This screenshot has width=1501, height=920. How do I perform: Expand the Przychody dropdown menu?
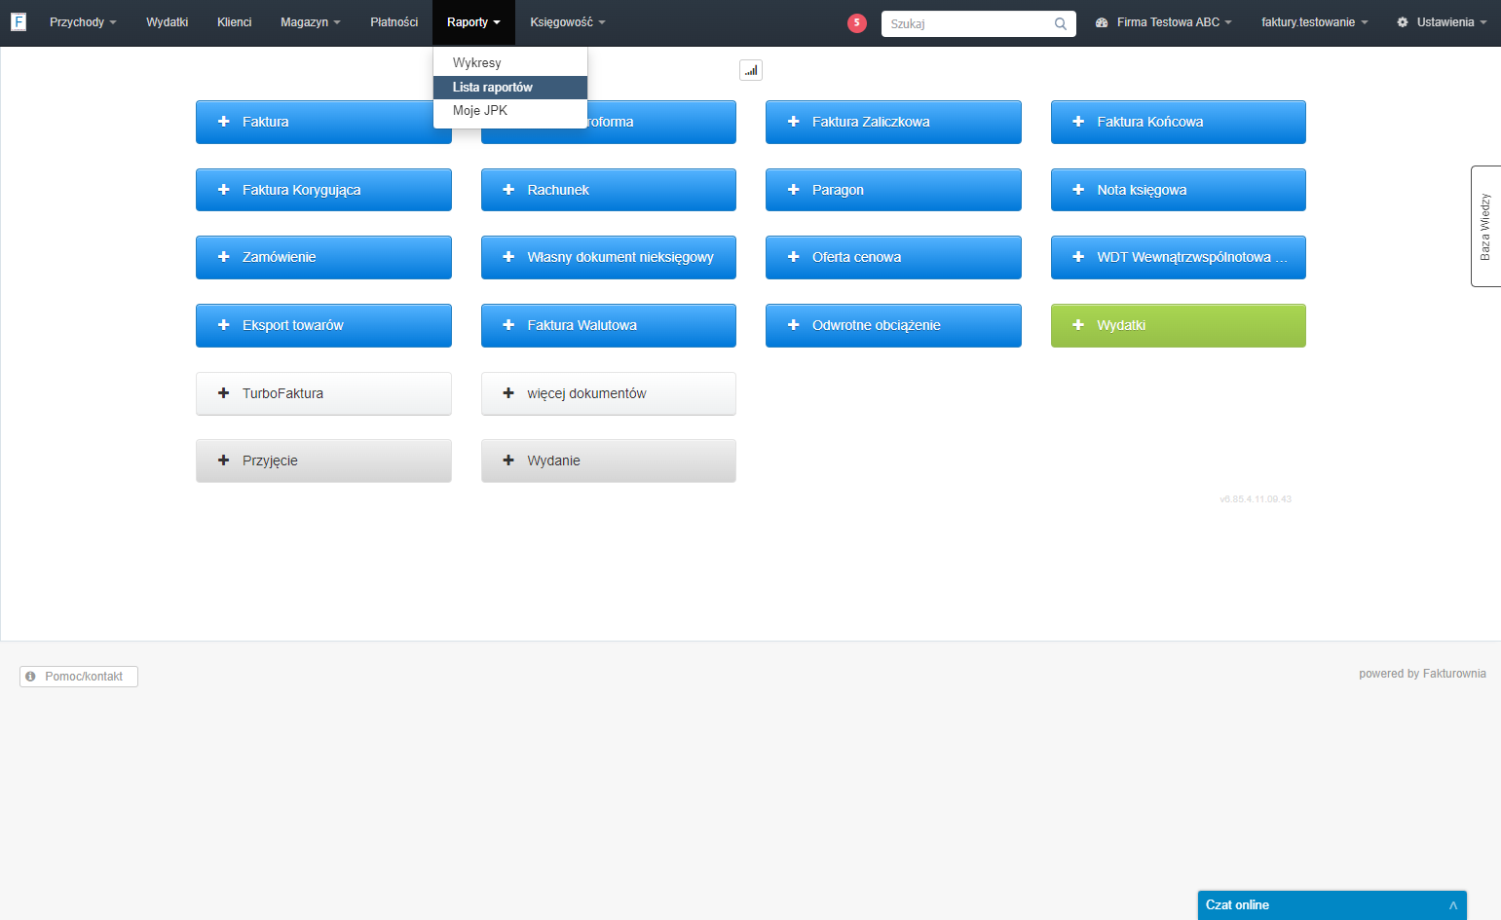[83, 22]
